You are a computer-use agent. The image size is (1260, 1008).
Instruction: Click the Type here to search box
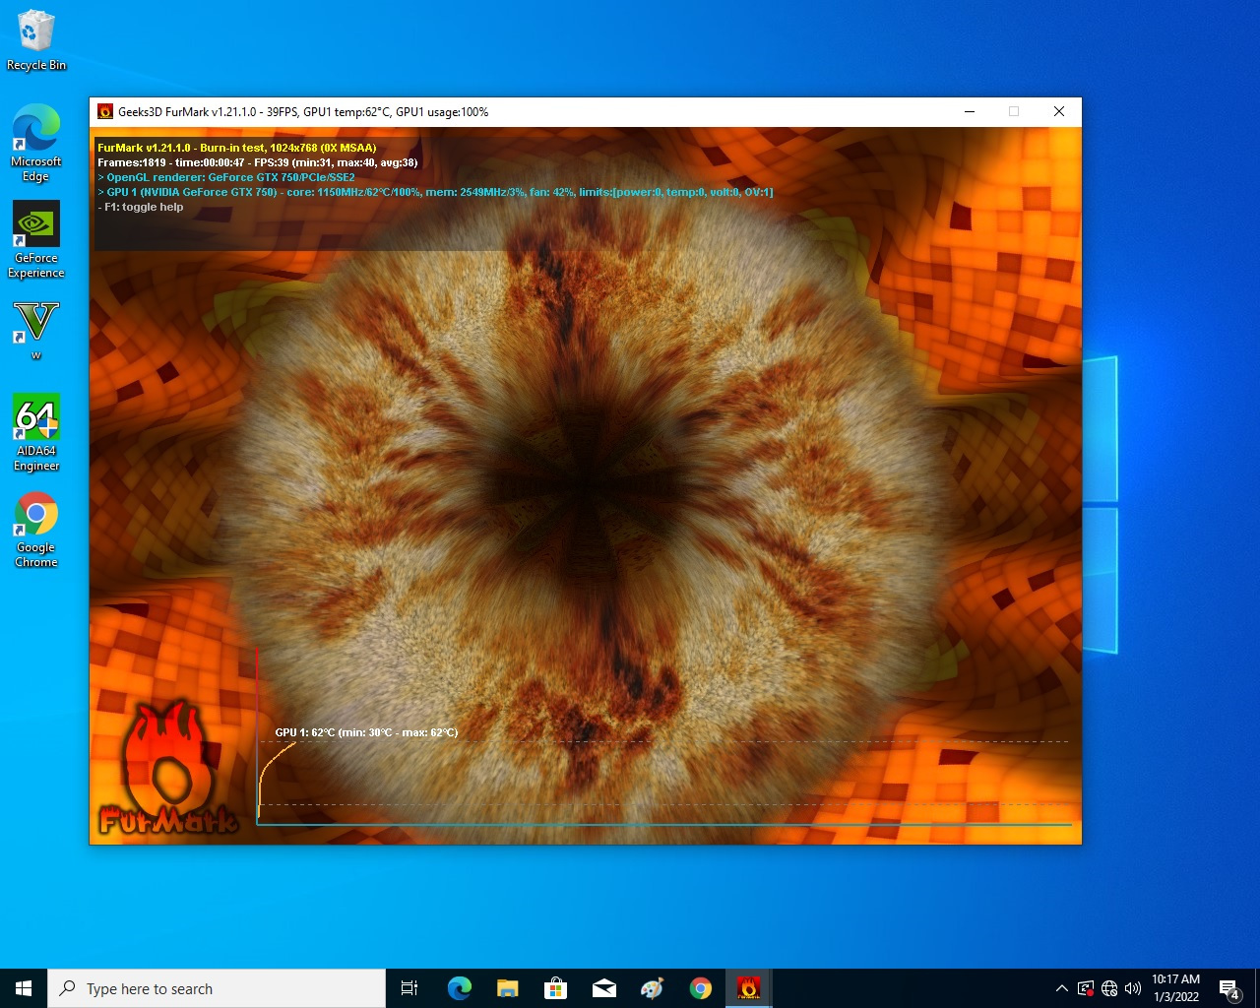(x=217, y=988)
